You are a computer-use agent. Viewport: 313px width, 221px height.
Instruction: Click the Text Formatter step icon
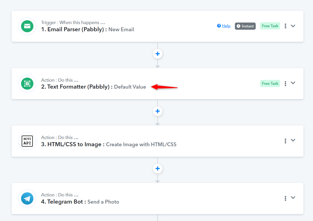(27, 83)
